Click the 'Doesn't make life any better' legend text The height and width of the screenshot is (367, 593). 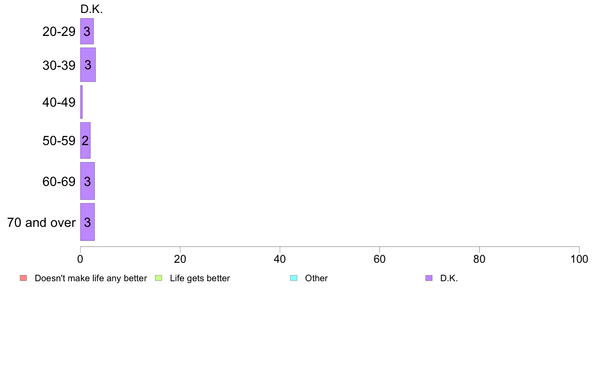(91, 278)
